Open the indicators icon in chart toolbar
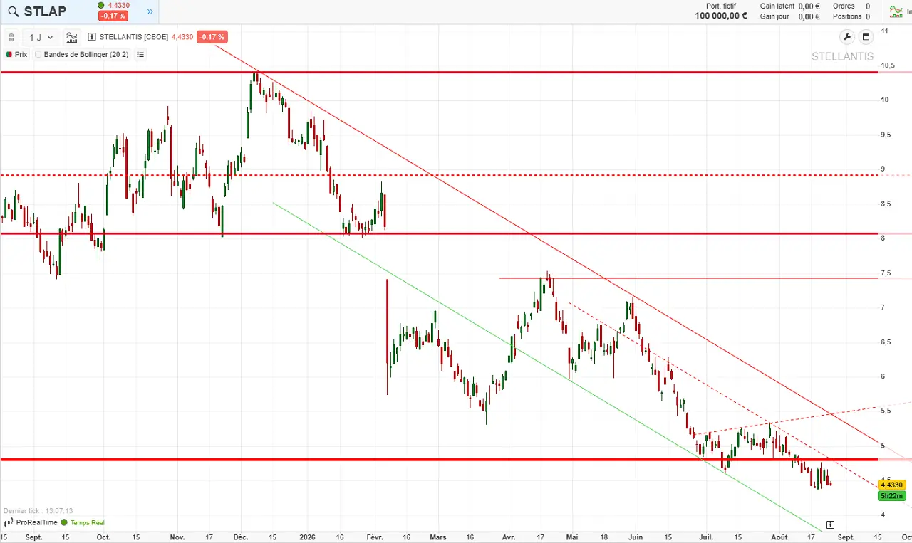912x543 pixels. coord(72,37)
